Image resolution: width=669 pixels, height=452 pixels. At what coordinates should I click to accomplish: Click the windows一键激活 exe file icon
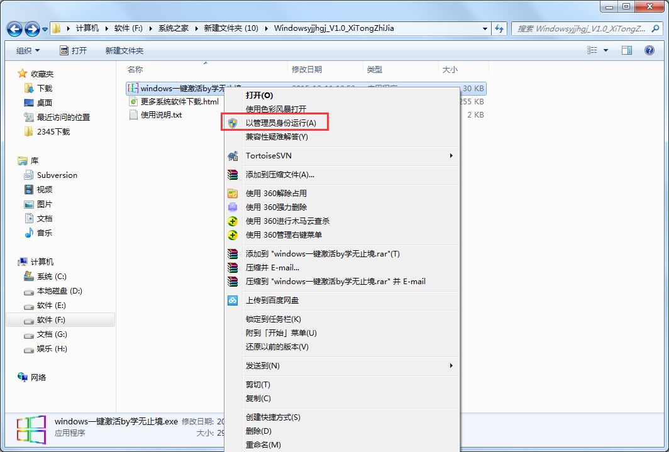point(133,88)
